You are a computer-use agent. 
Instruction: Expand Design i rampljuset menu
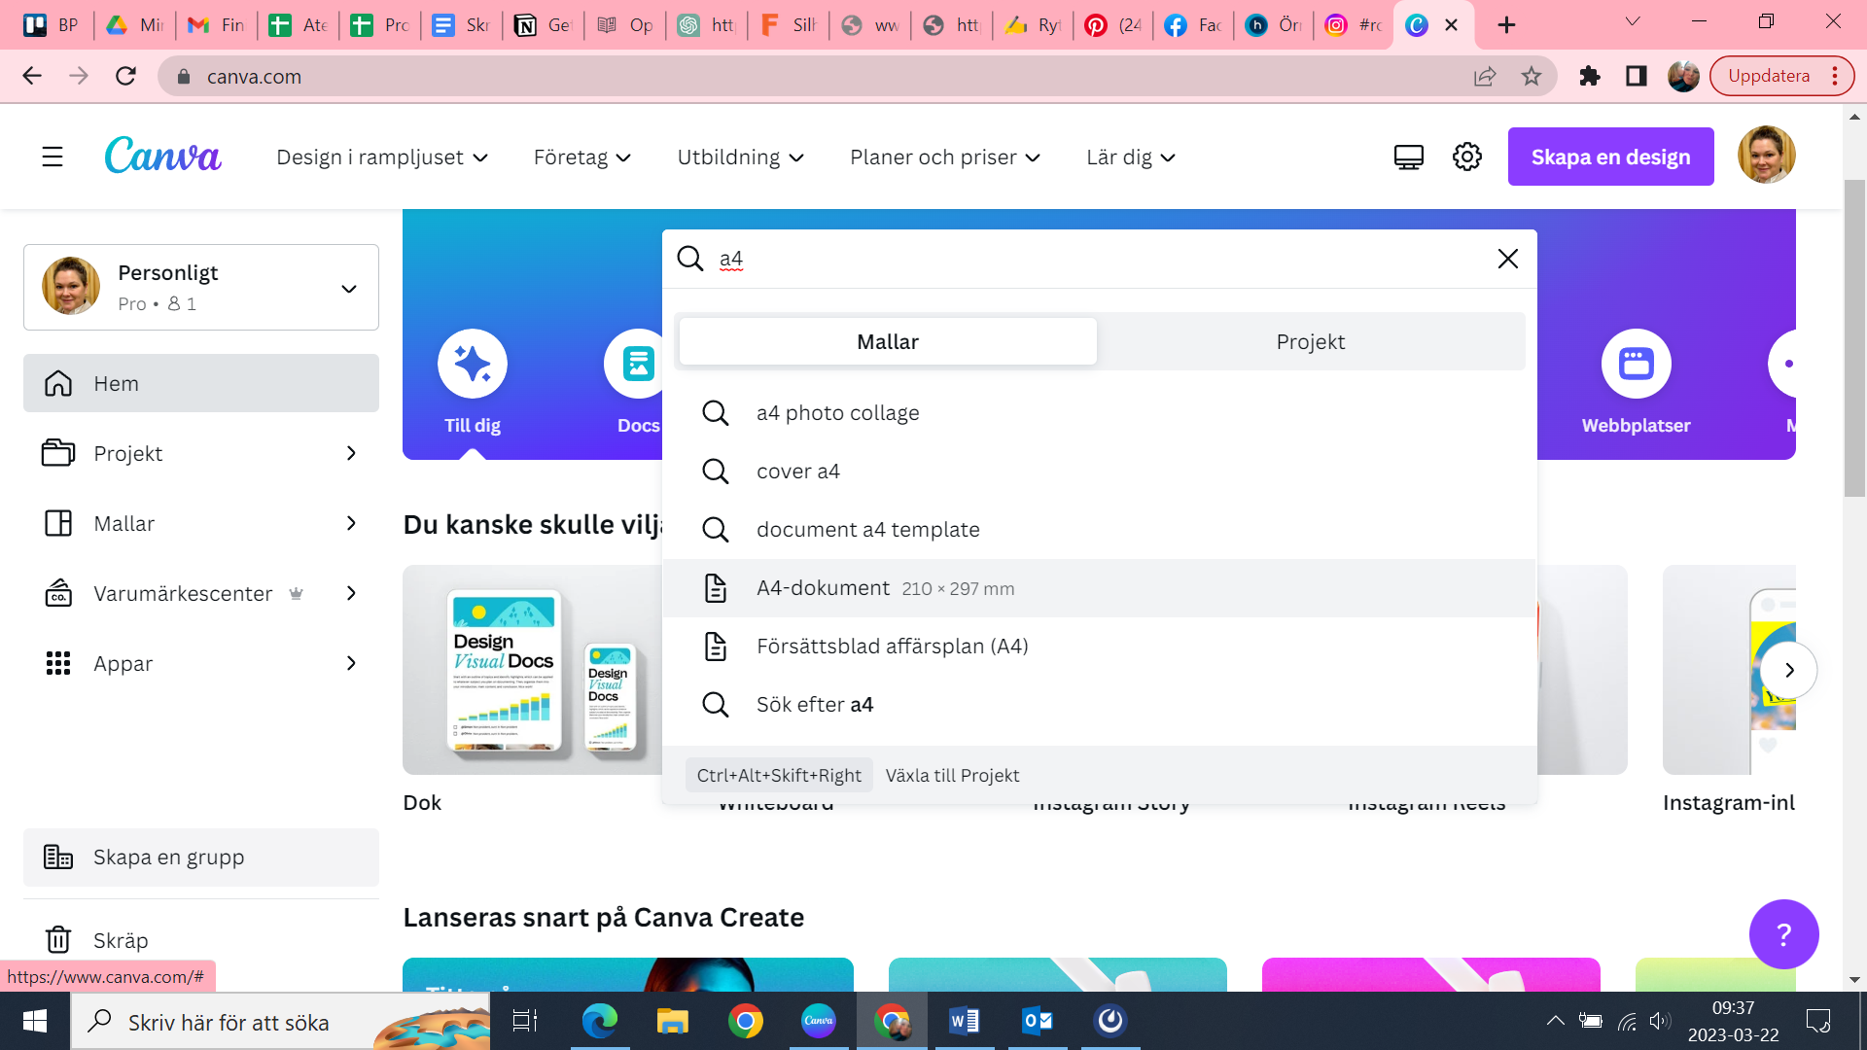coord(382,157)
